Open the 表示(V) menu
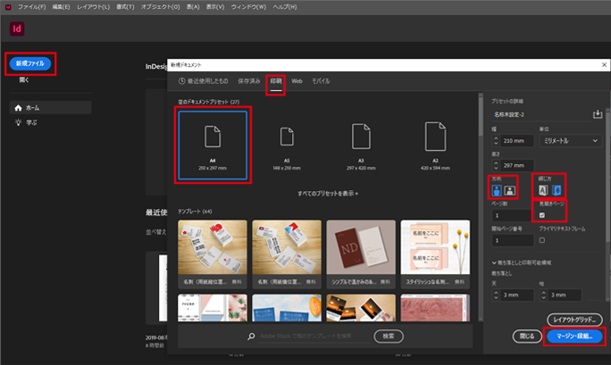The width and height of the screenshot is (611, 365). (x=215, y=7)
